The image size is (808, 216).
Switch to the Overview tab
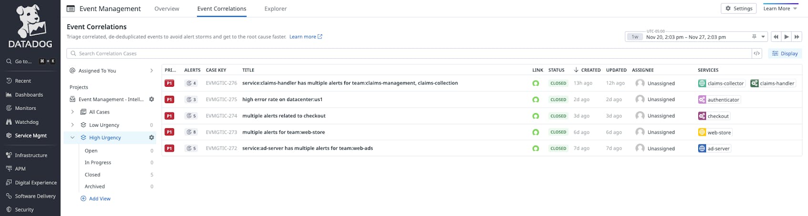[167, 9]
